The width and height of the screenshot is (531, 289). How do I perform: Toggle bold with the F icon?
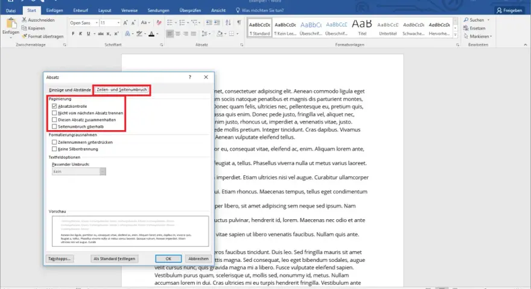pos(73,34)
